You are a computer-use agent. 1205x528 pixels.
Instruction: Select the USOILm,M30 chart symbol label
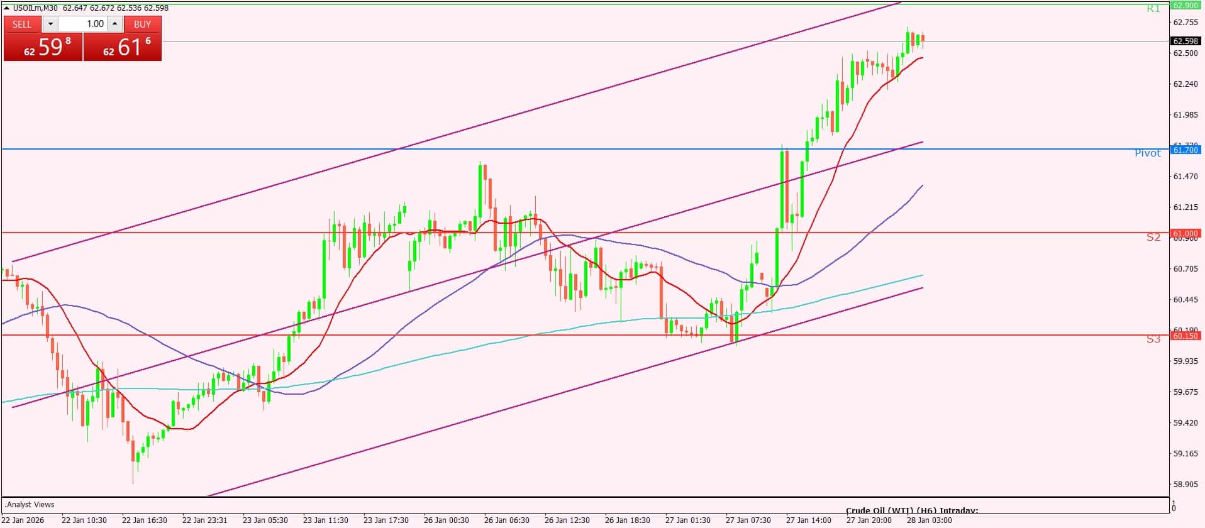click(x=35, y=8)
